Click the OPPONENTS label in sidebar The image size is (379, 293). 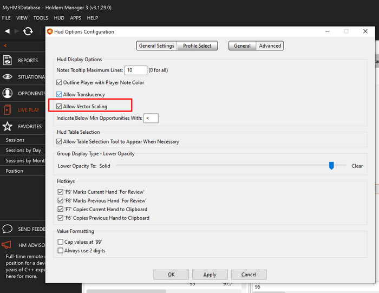click(x=31, y=93)
